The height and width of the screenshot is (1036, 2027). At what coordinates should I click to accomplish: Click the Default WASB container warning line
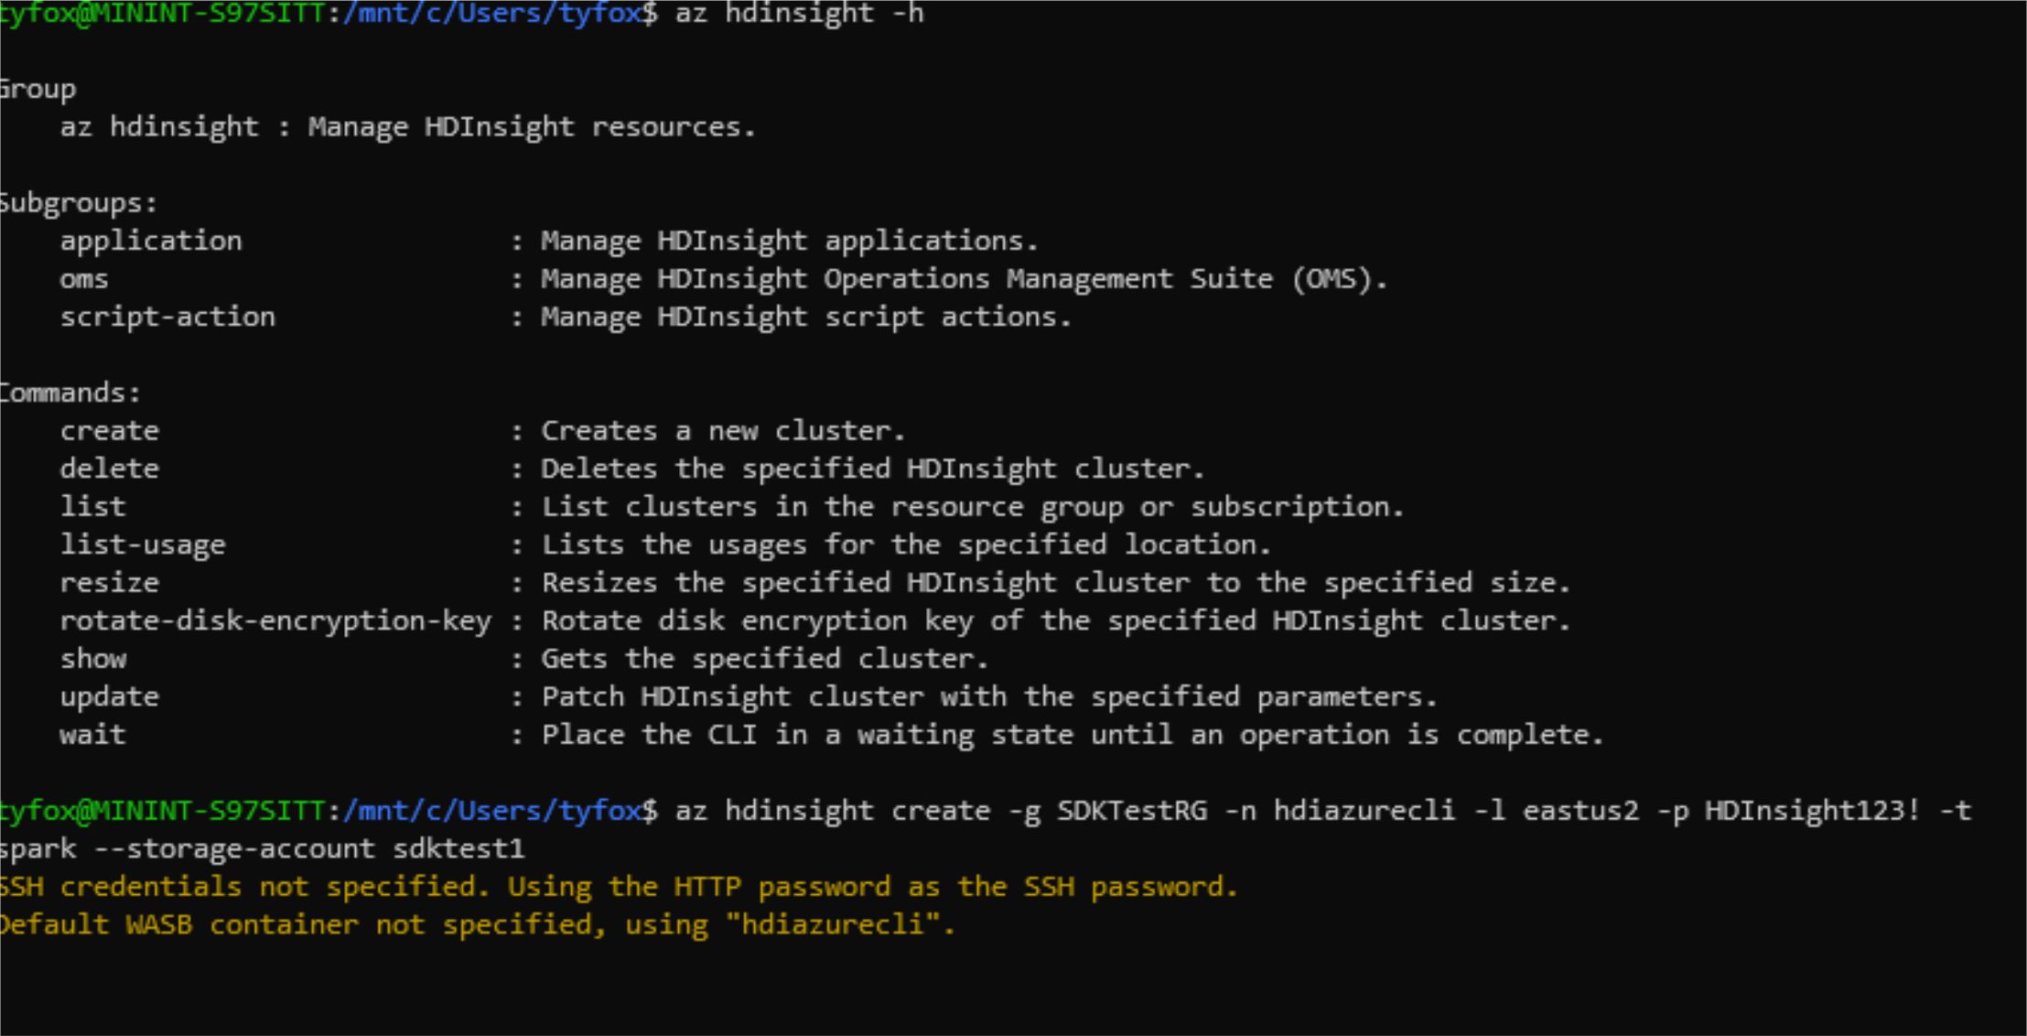pos(477,925)
